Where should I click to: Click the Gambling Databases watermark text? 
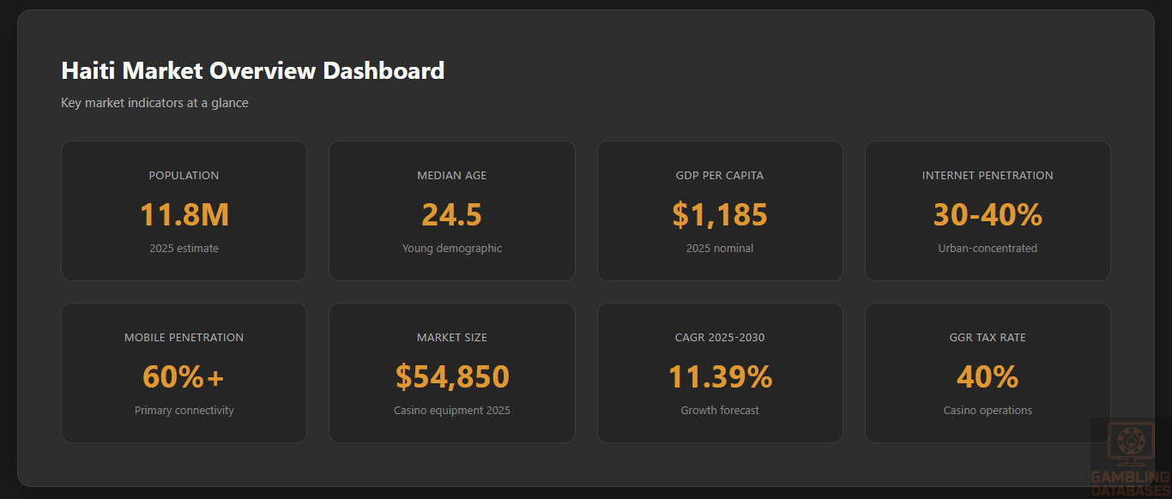[1131, 484]
